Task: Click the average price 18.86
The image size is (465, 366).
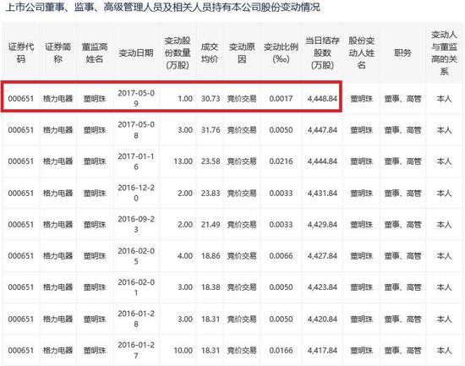Action: [x=211, y=255]
